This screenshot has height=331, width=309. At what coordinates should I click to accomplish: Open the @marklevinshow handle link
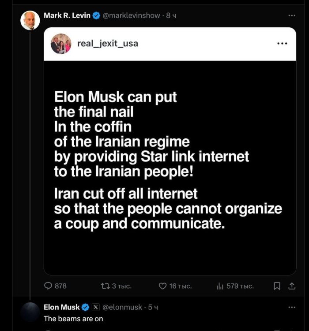point(132,16)
